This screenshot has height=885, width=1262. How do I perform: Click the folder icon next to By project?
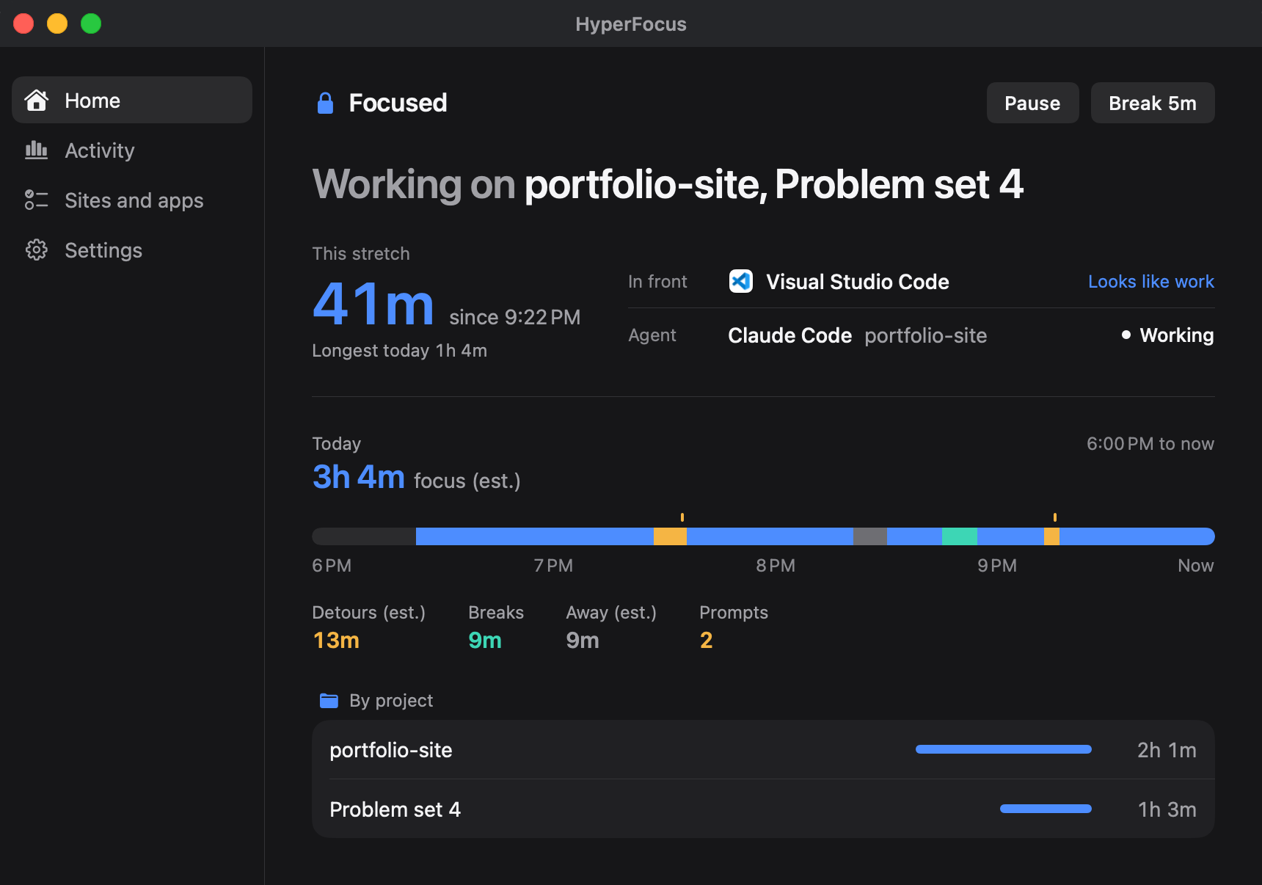[329, 701]
